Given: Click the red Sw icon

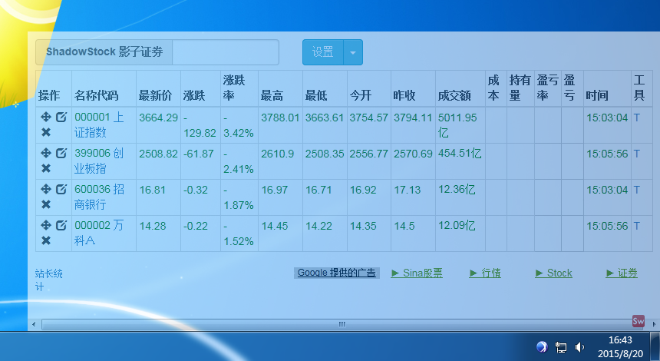Looking at the screenshot, I should point(638,320).
